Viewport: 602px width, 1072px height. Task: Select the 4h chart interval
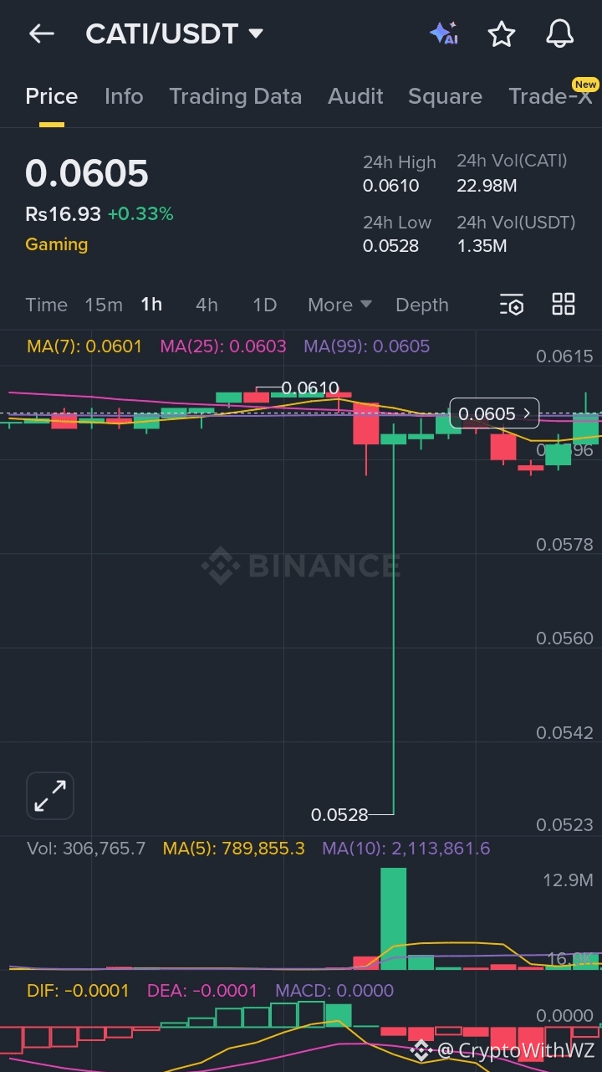point(207,305)
